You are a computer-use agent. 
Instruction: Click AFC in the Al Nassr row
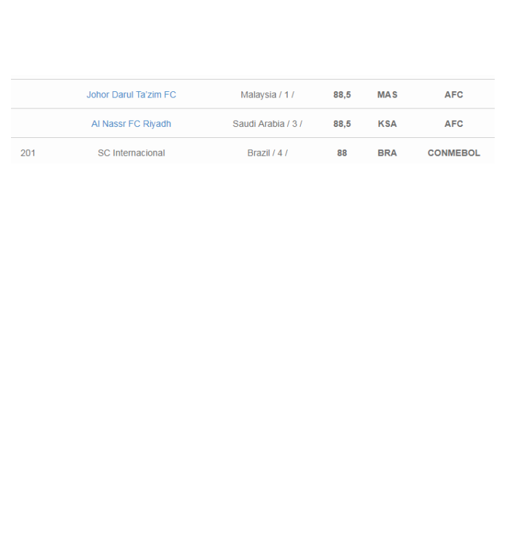(454, 124)
